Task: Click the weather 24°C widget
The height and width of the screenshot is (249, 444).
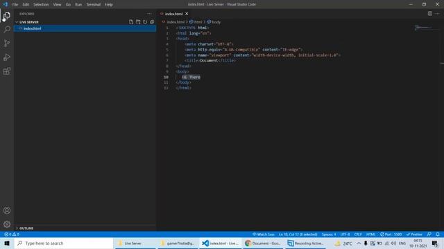Action: coord(343,243)
